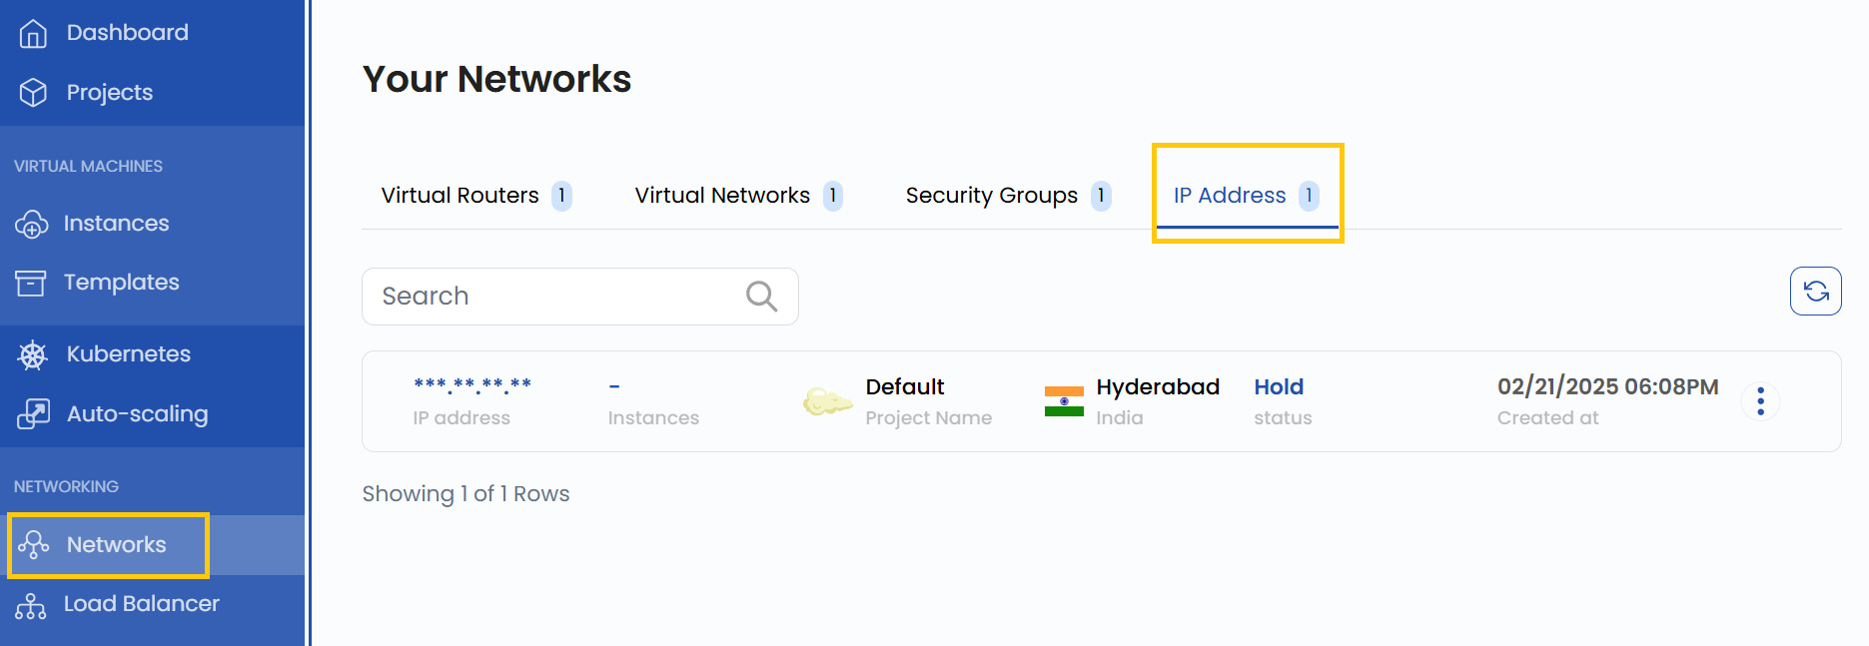Click the Hold status label
The height and width of the screenshot is (646, 1869).
1279,386
